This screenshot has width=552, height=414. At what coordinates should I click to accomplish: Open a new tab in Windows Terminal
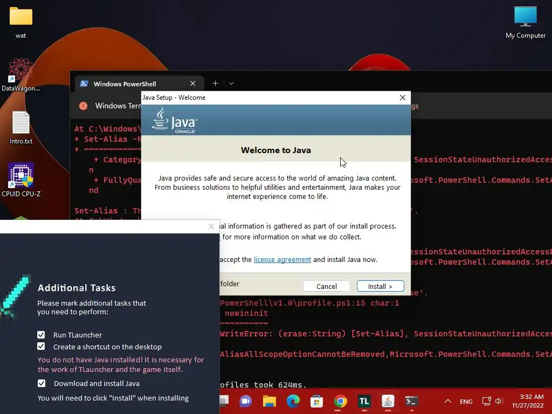[216, 84]
